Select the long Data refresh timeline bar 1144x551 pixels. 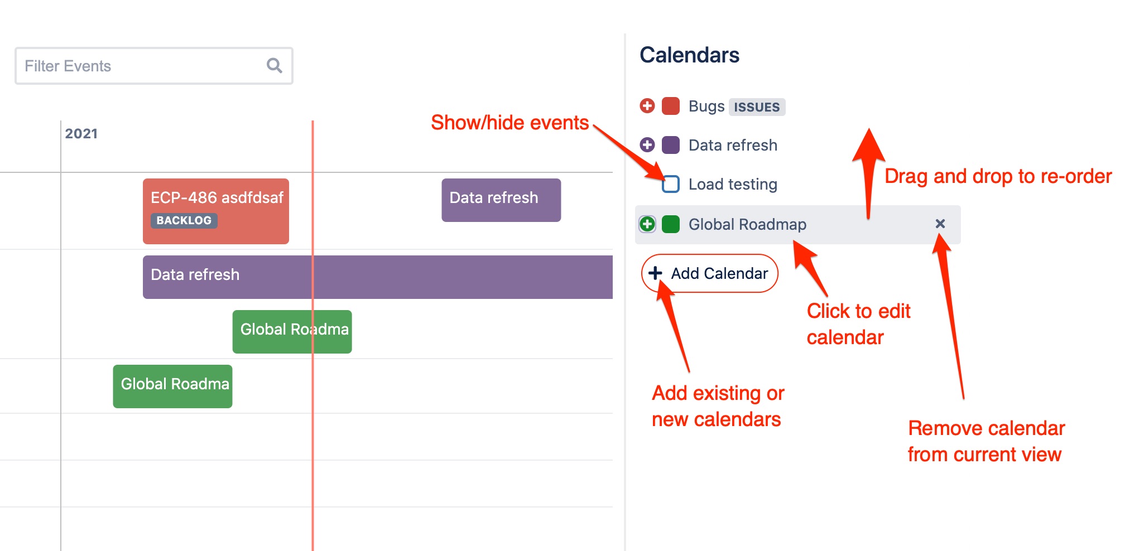point(378,277)
